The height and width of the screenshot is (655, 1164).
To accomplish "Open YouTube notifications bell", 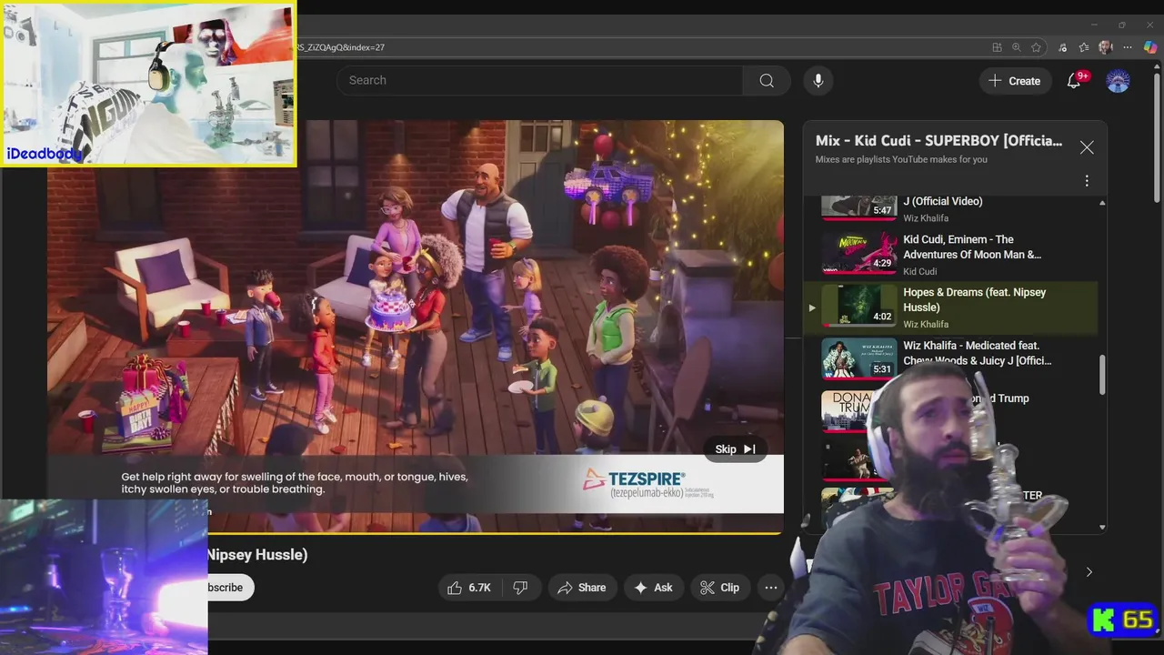I will pos(1074,80).
